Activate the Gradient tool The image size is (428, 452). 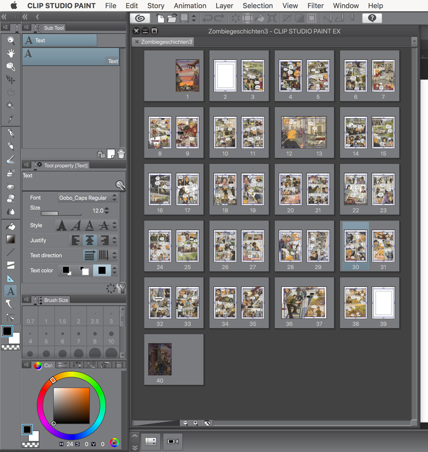click(10, 239)
